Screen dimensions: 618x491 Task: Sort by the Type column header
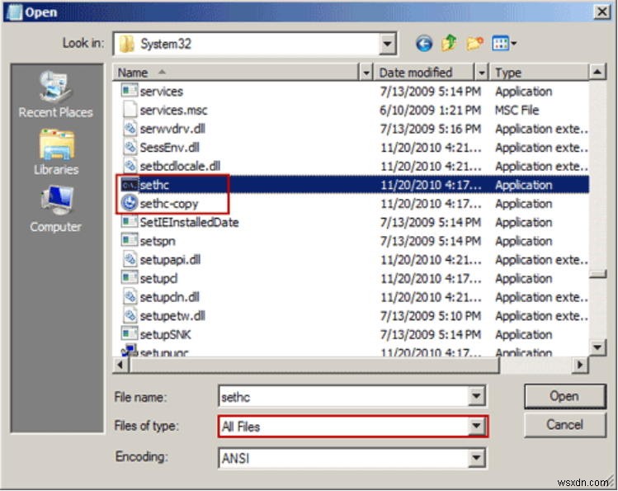[x=539, y=73]
